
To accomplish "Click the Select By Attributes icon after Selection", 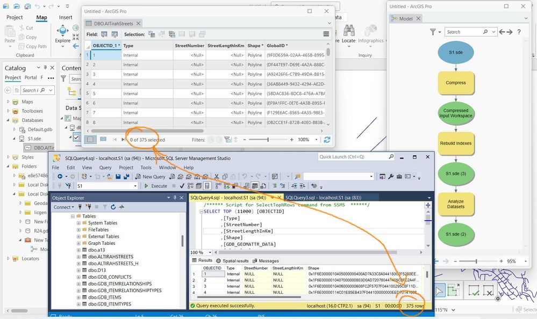I will click(x=152, y=34).
